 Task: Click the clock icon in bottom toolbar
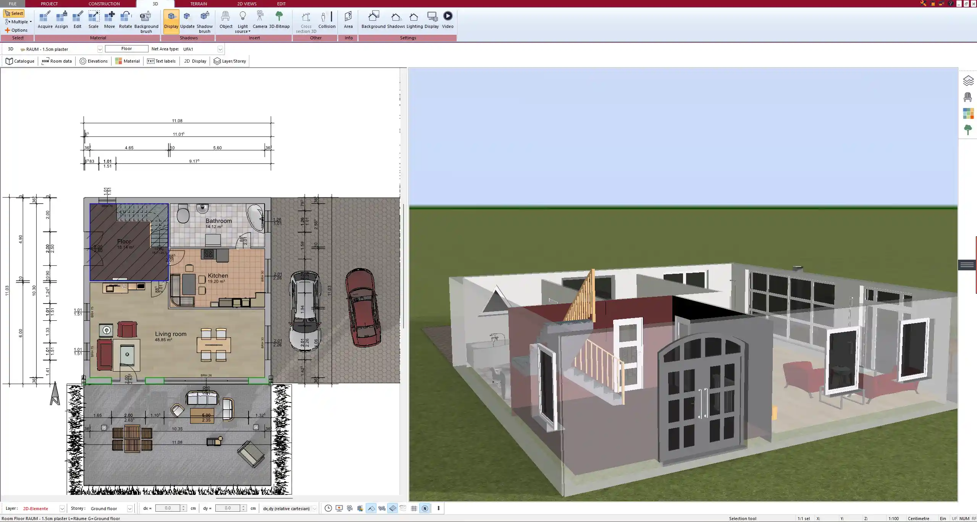(x=328, y=508)
